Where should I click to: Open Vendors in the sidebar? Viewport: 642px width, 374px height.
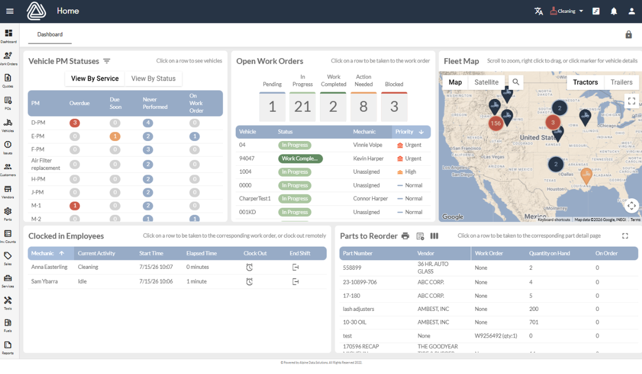(8, 192)
